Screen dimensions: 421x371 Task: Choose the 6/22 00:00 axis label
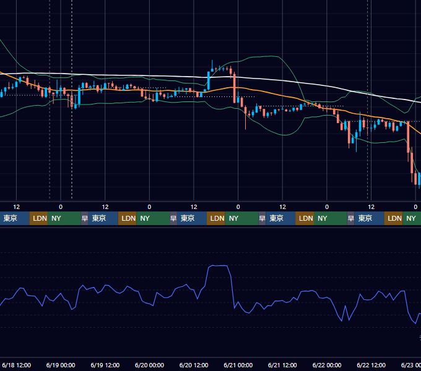327,365
